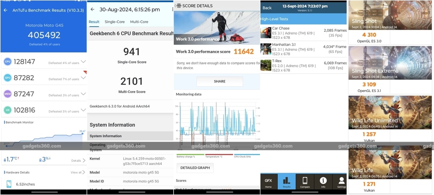Viewport: 434px width, 195px height.
Task: Click the phone icon beside 6.52inches
Action: pyautogui.click(x=9, y=184)
